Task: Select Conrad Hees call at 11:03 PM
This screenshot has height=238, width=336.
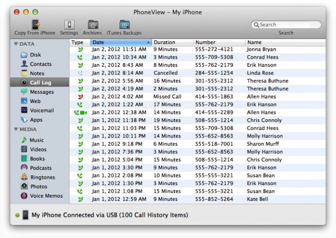Action: (x=198, y=128)
